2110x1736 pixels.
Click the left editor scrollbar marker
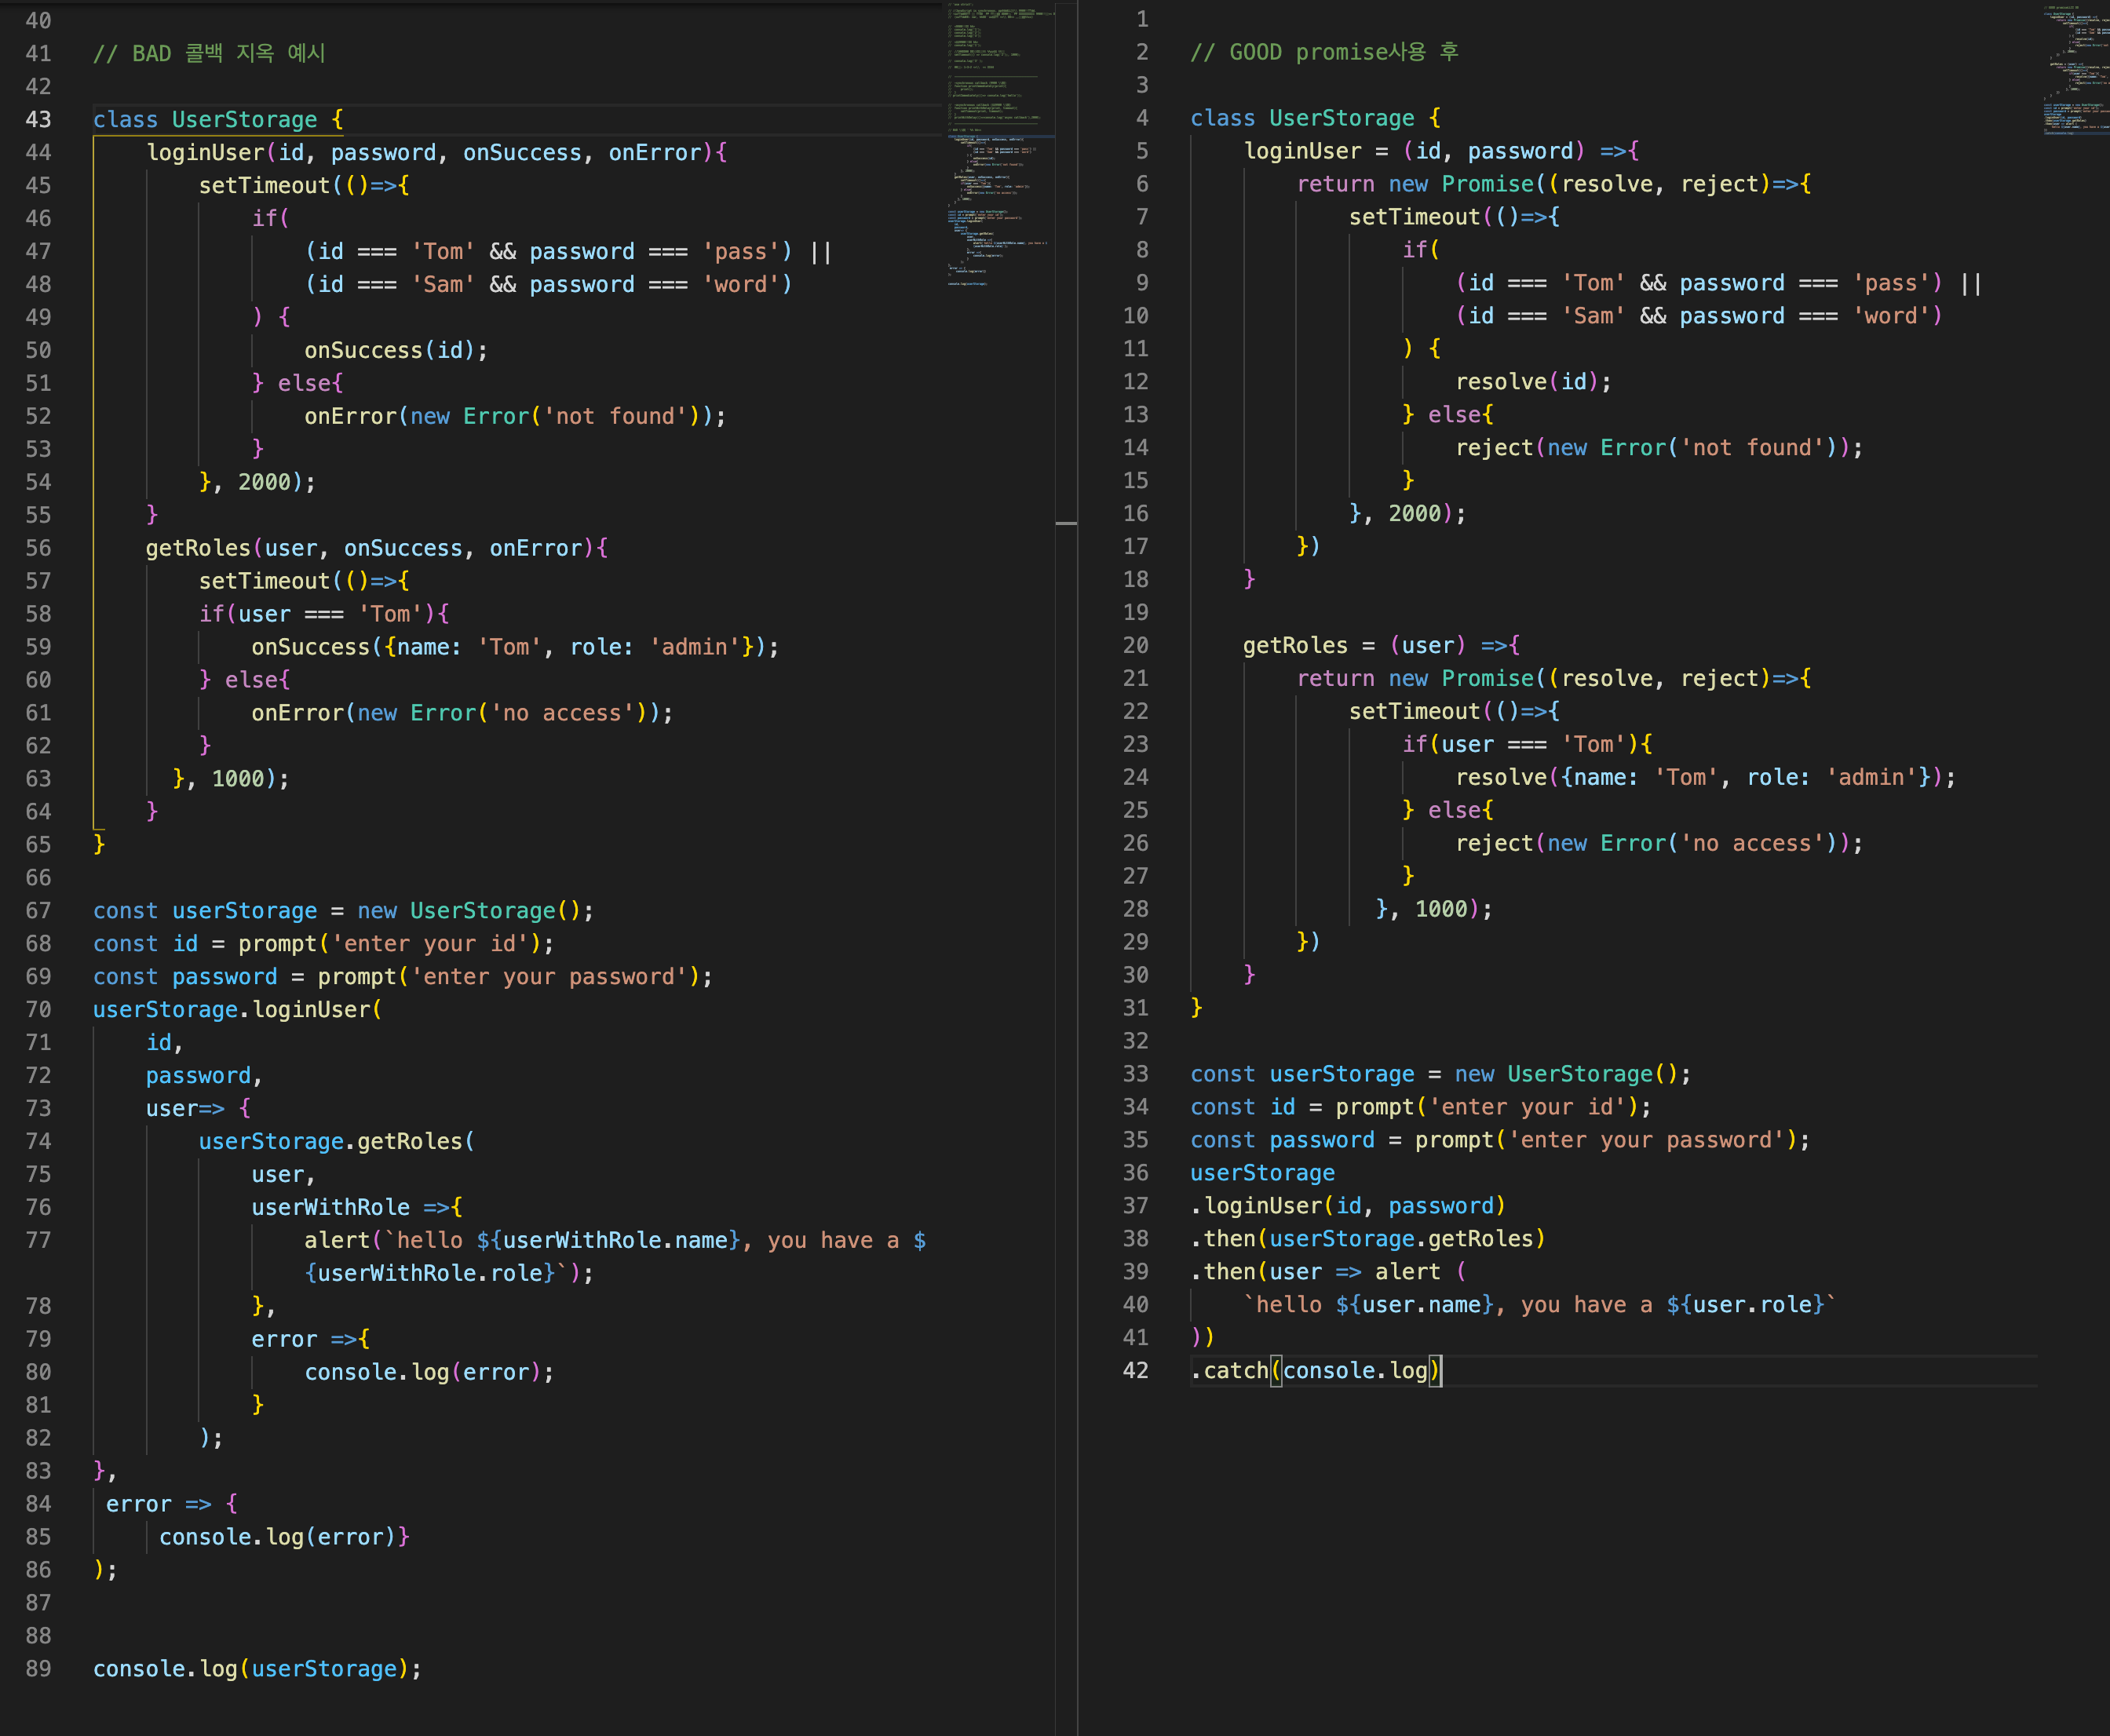(x=1066, y=523)
